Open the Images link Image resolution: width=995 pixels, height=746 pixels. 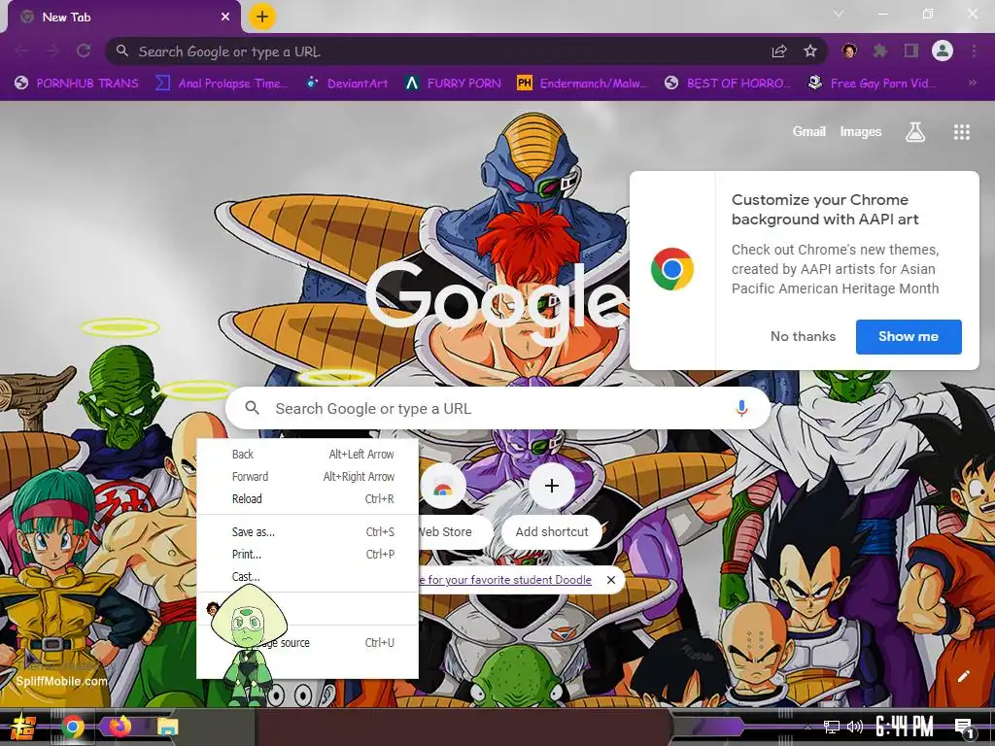pyautogui.click(x=861, y=131)
